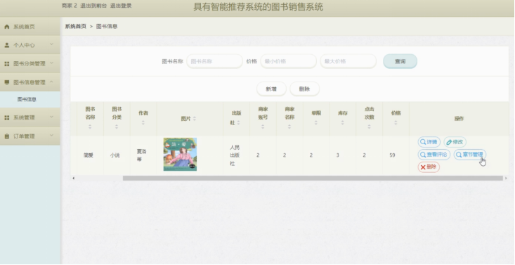Click 操作 column header

pos(459,119)
